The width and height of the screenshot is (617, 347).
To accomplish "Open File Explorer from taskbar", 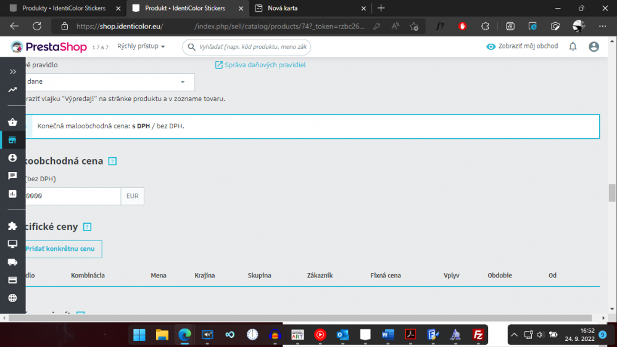I will [x=162, y=335].
